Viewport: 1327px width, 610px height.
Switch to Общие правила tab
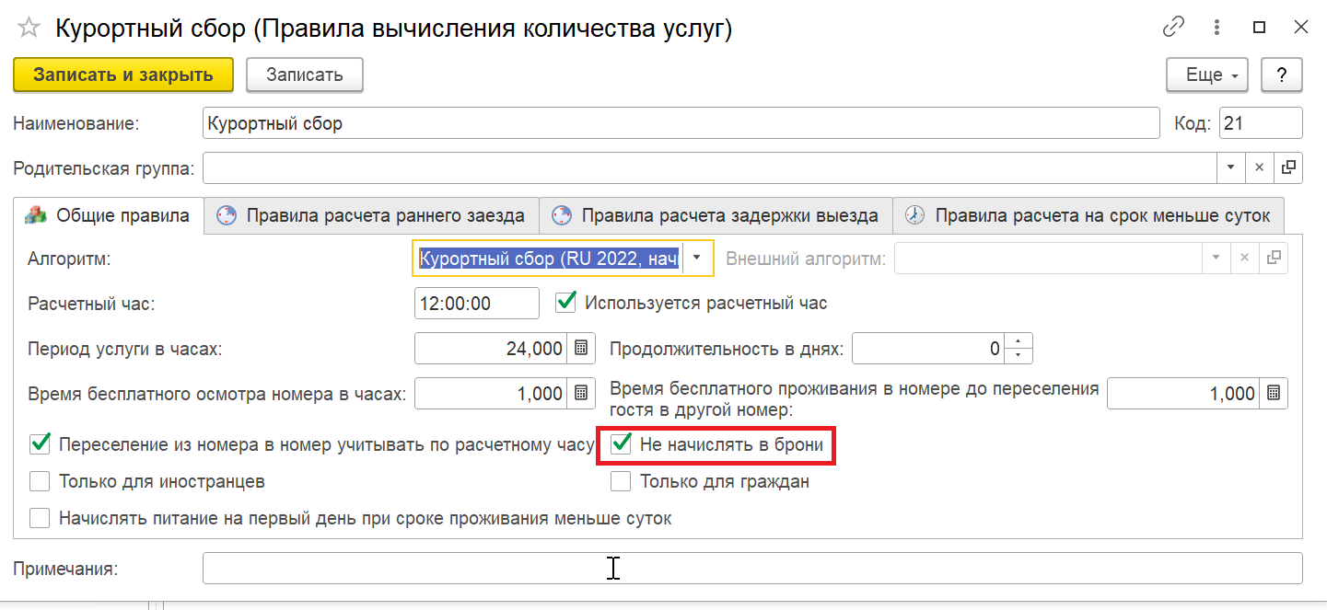click(x=109, y=215)
